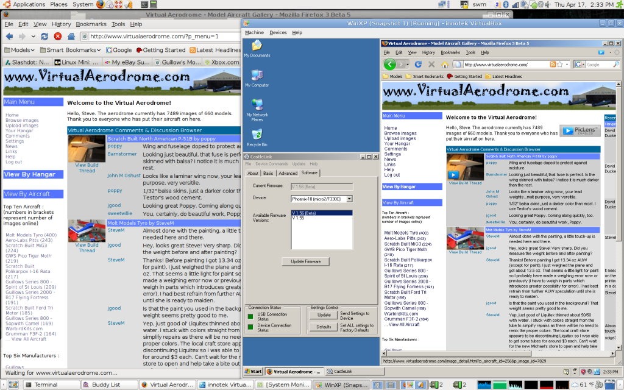
Task: Click Terminal in bottom GNOME taskbar
Action: pyautogui.click(x=50, y=385)
